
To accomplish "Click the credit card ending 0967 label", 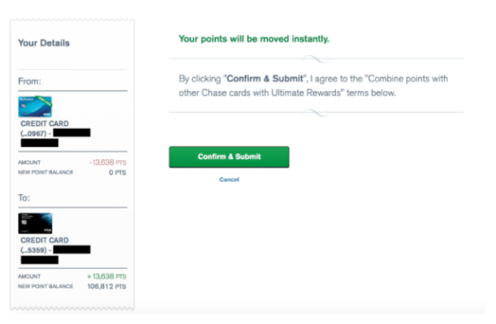I will pos(44,128).
